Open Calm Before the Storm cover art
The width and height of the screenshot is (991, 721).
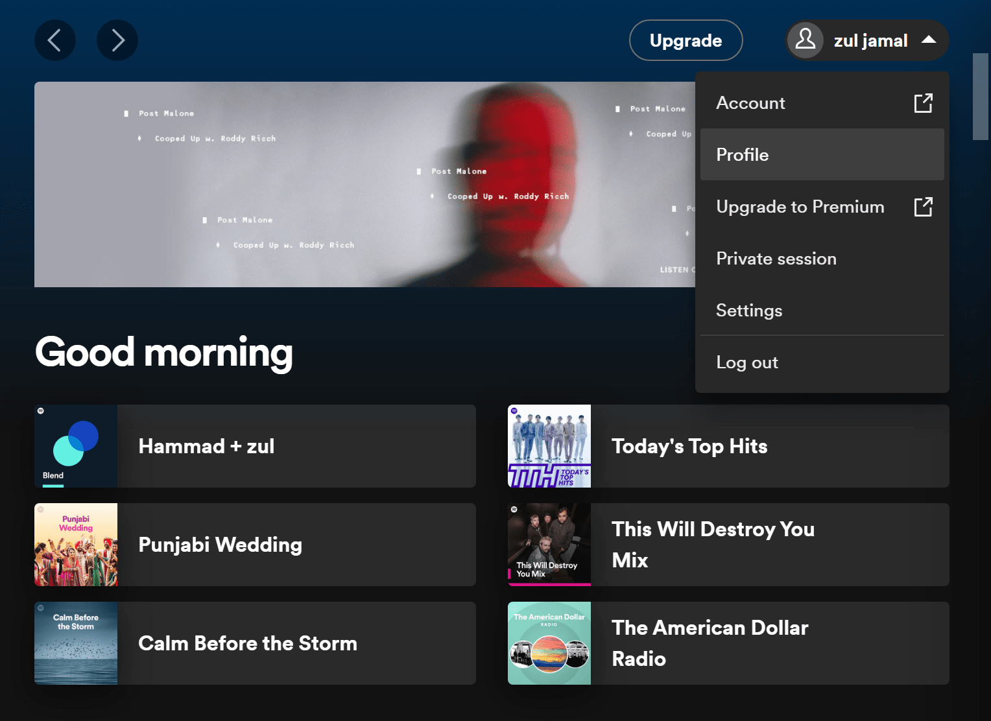pos(76,643)
